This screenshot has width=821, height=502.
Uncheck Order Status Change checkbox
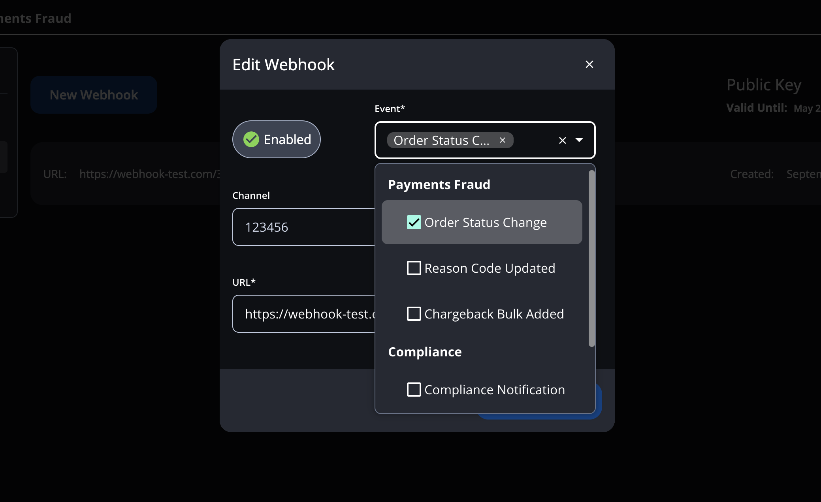click(x=414, y=222)
